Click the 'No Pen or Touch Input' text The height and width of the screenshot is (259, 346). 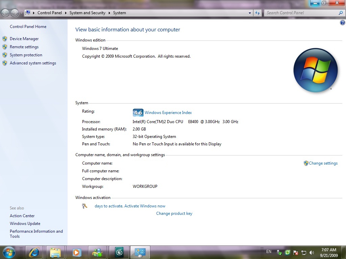point(177,144)
